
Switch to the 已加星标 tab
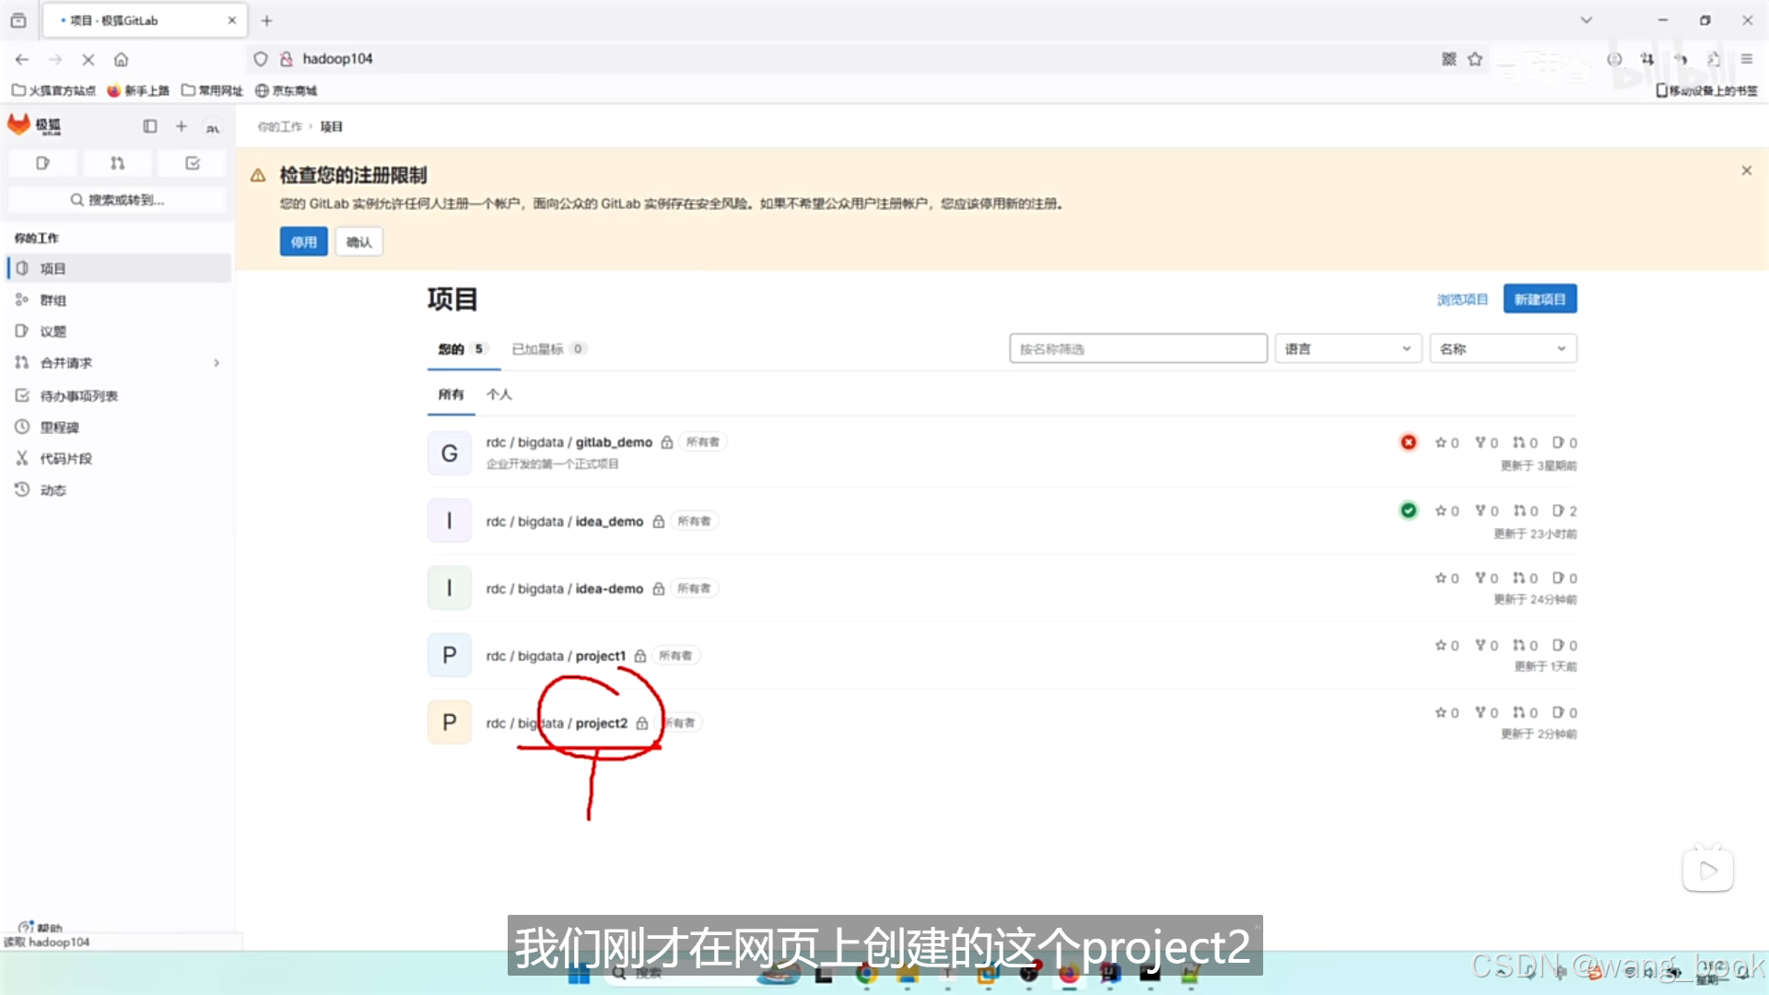coord(548,349)
